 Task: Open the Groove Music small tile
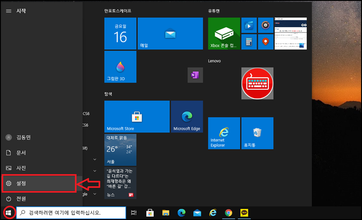click(x=266, y=25)
